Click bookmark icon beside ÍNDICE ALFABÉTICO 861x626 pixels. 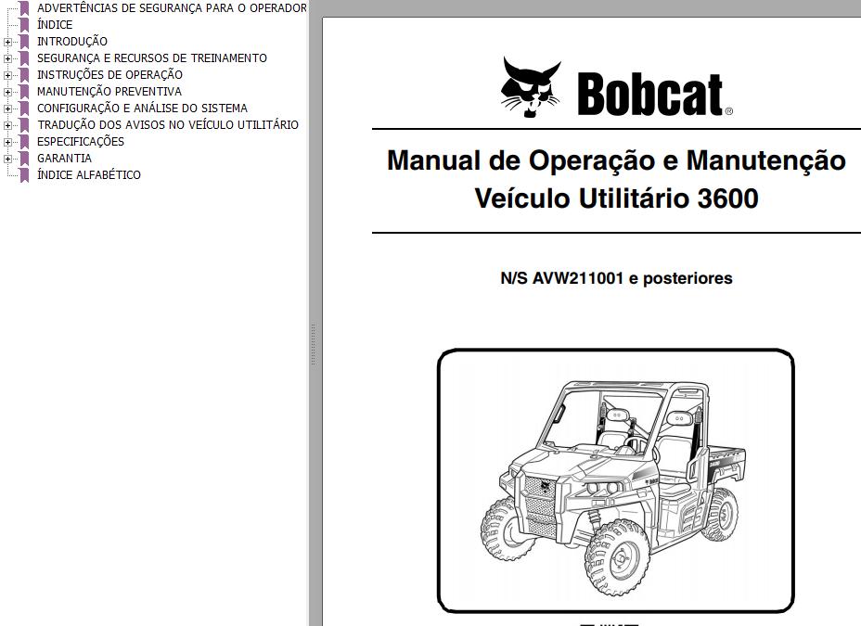pyautogui.click(x=24, y=175)
